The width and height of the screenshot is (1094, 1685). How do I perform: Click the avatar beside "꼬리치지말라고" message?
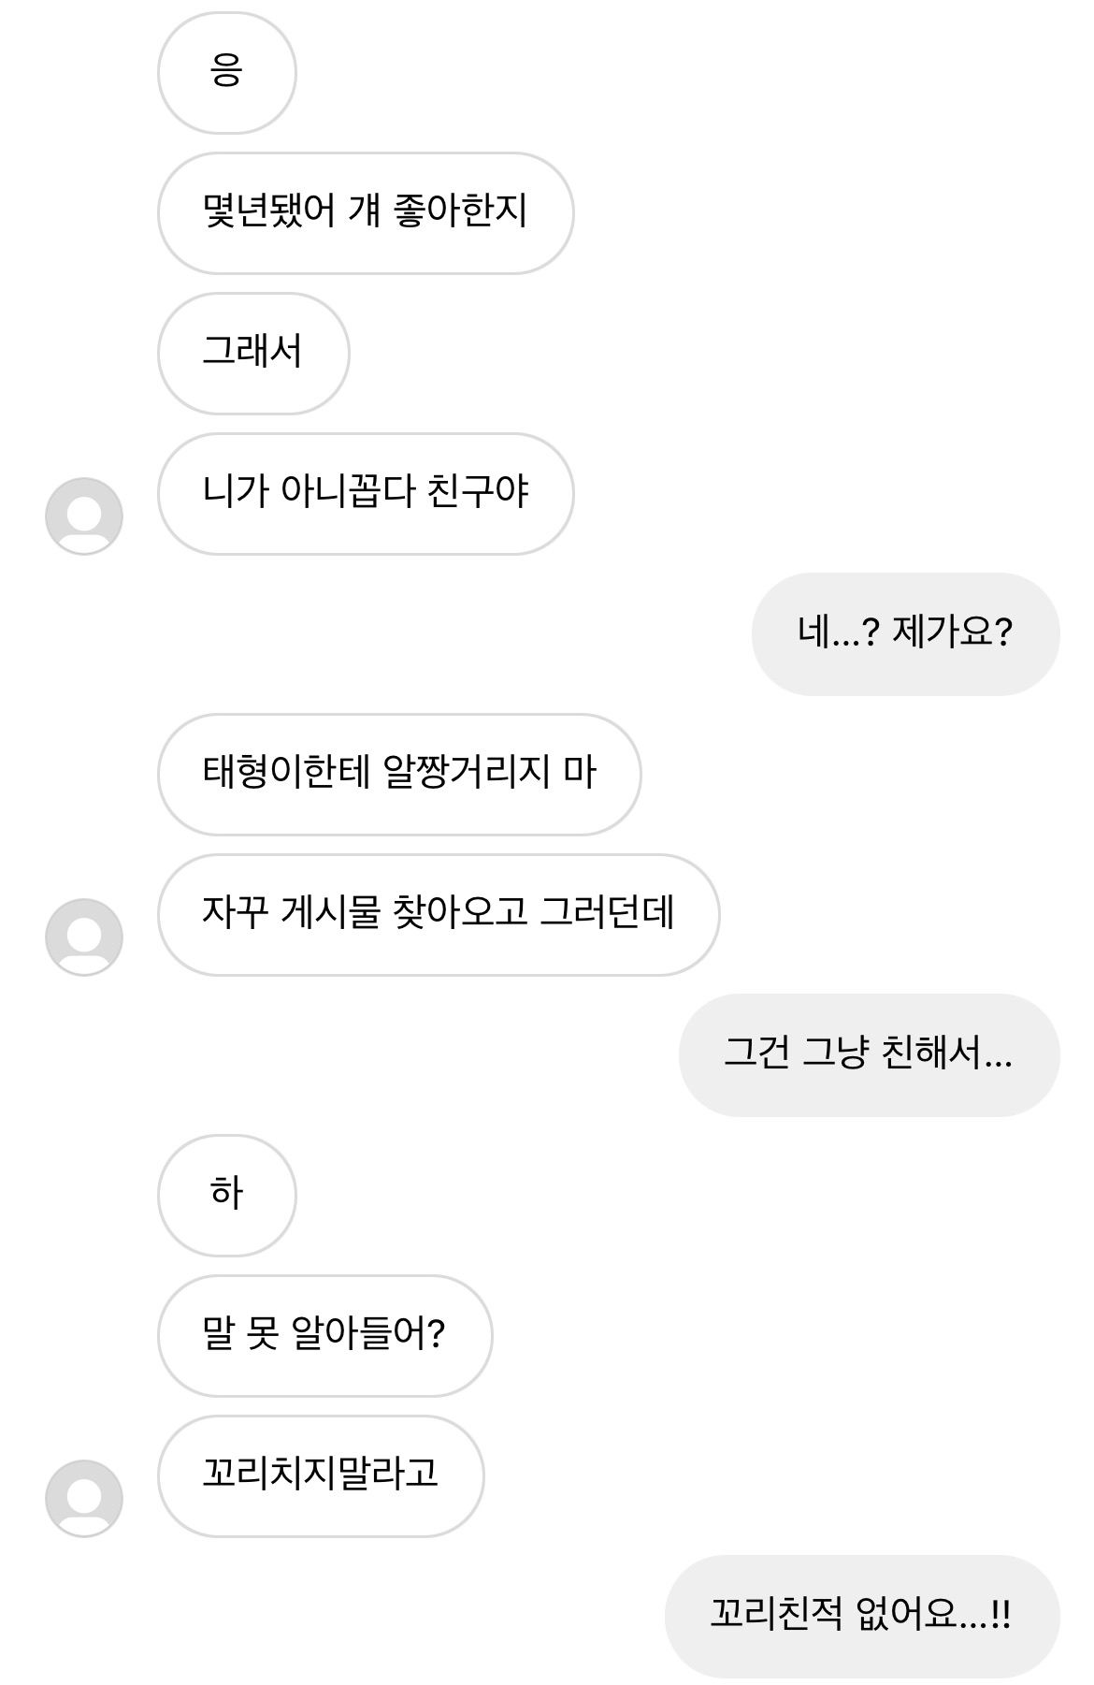(84, 1499)
